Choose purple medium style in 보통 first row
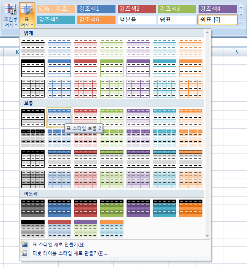 138,118
